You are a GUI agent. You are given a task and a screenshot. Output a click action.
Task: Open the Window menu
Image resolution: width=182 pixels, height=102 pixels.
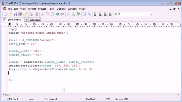click(x=73, y=9)
